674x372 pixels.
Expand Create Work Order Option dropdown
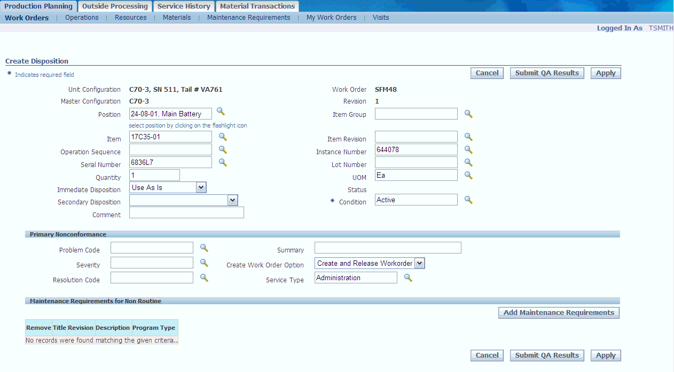coord(420,263)
